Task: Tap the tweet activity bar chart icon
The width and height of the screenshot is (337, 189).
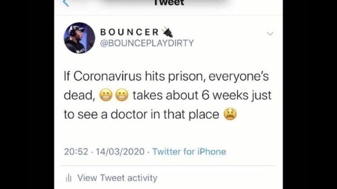Action: coord(69,178)
